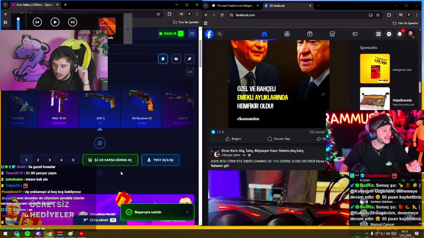Open Facebook Reels tab

tap(310, 34)
